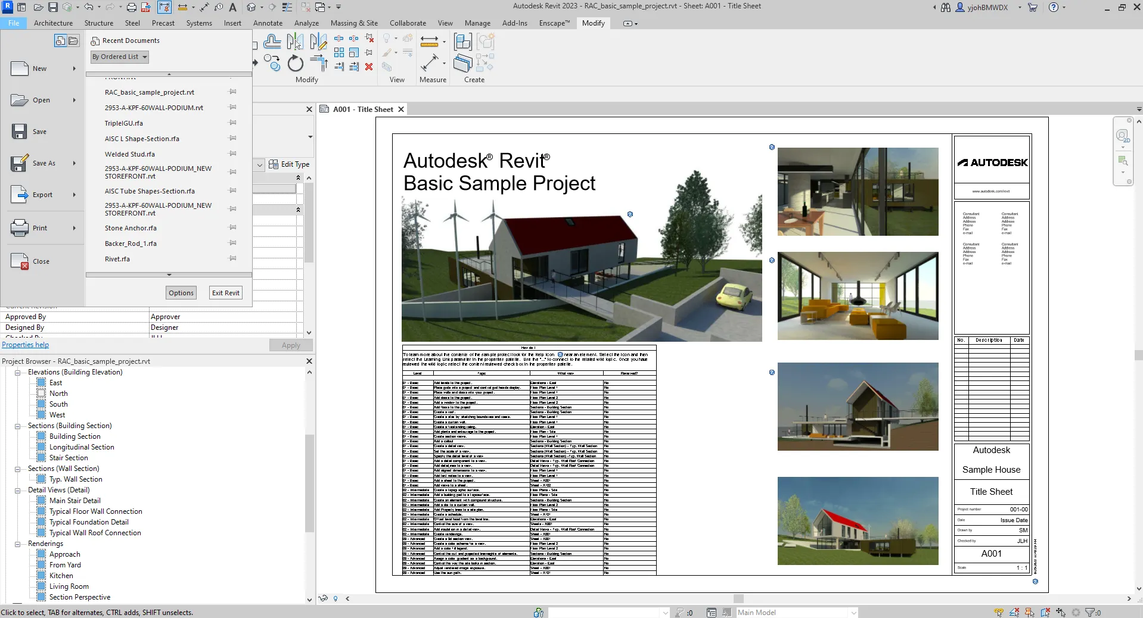This screenshot has width=1143, height=618.
Task: Open the Properties help link
Action: point(26,345)
